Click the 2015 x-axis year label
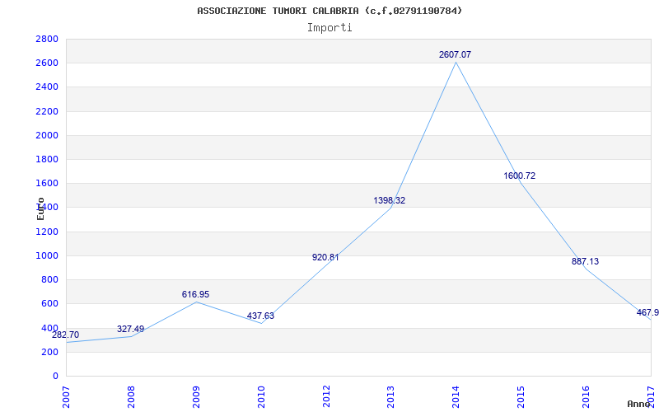Screen dimensions: 659x412 [x=521, y=397]
